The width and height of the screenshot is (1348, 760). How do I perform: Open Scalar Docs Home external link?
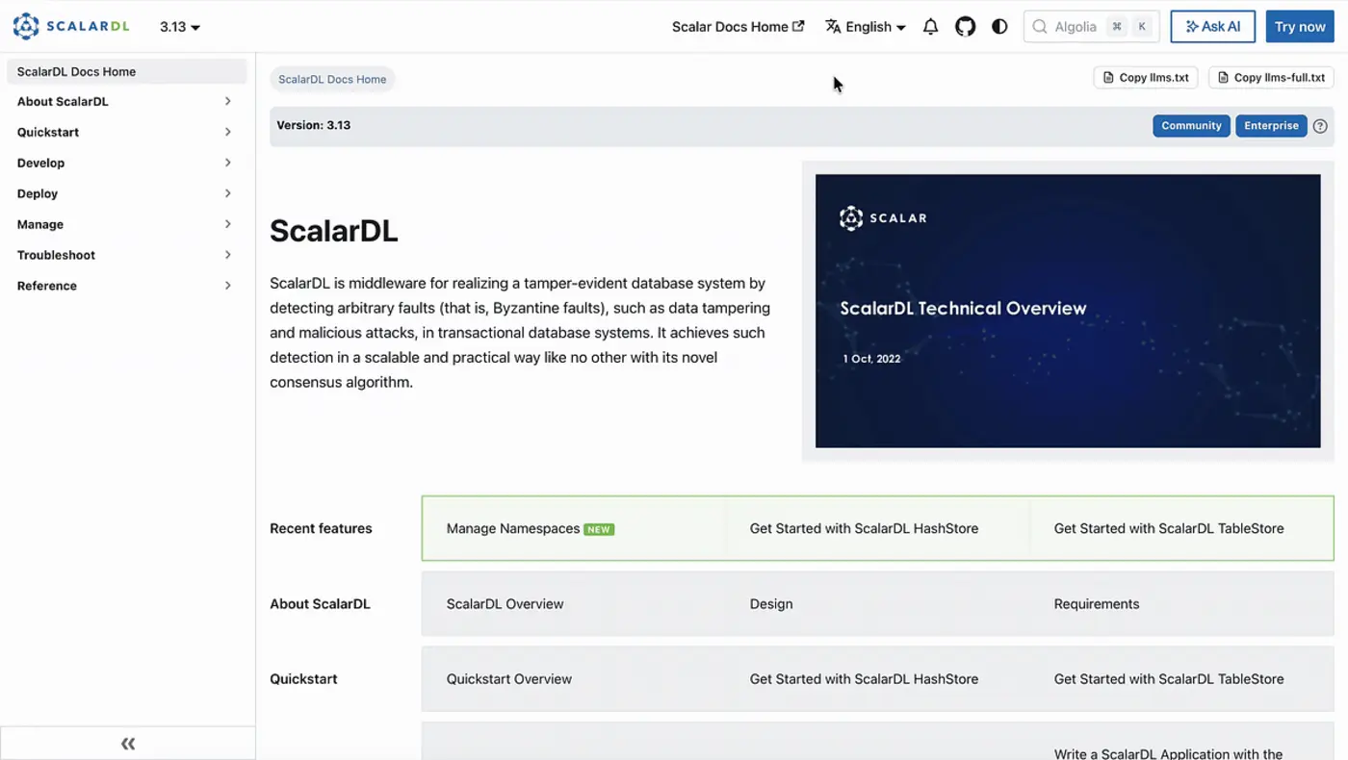738,27
